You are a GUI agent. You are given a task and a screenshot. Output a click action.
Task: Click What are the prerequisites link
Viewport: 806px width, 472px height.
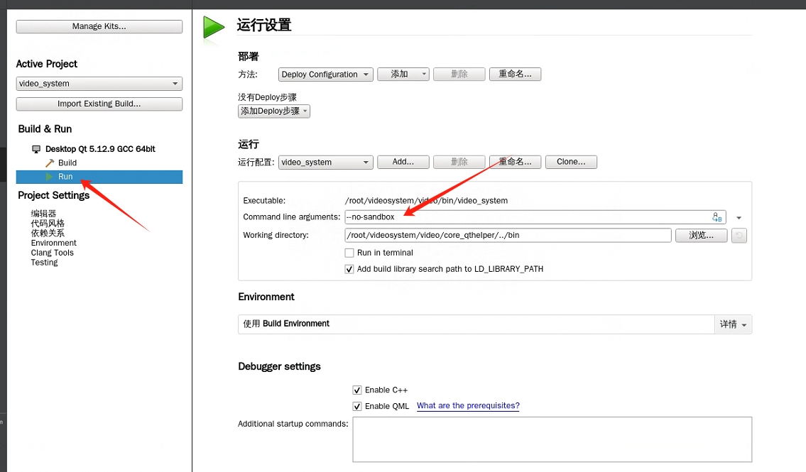(x=468, y=406)
